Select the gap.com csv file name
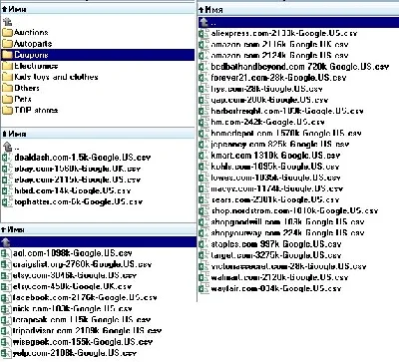This screenshot has height=362, width=399. [x=269, y=100]
